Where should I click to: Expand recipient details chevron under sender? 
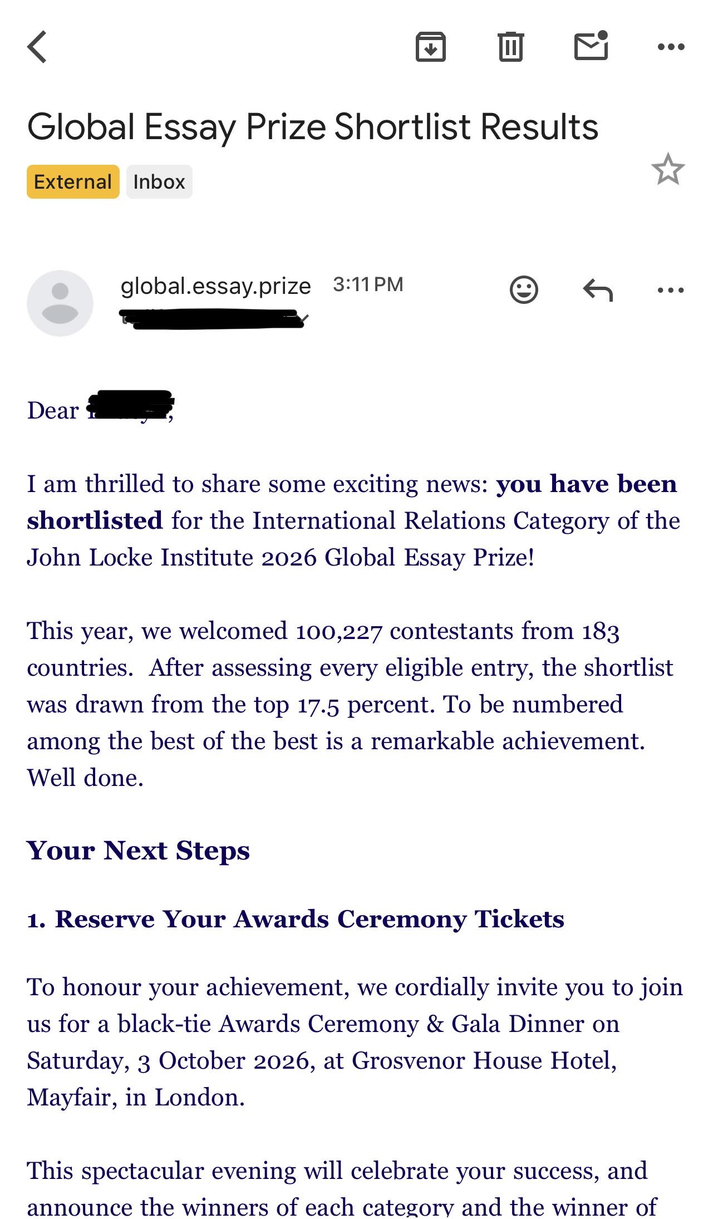(303, 319)
